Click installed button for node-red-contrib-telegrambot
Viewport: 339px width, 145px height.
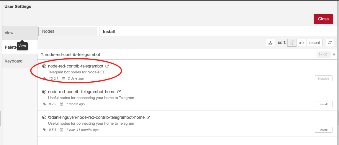click(323, 78)
